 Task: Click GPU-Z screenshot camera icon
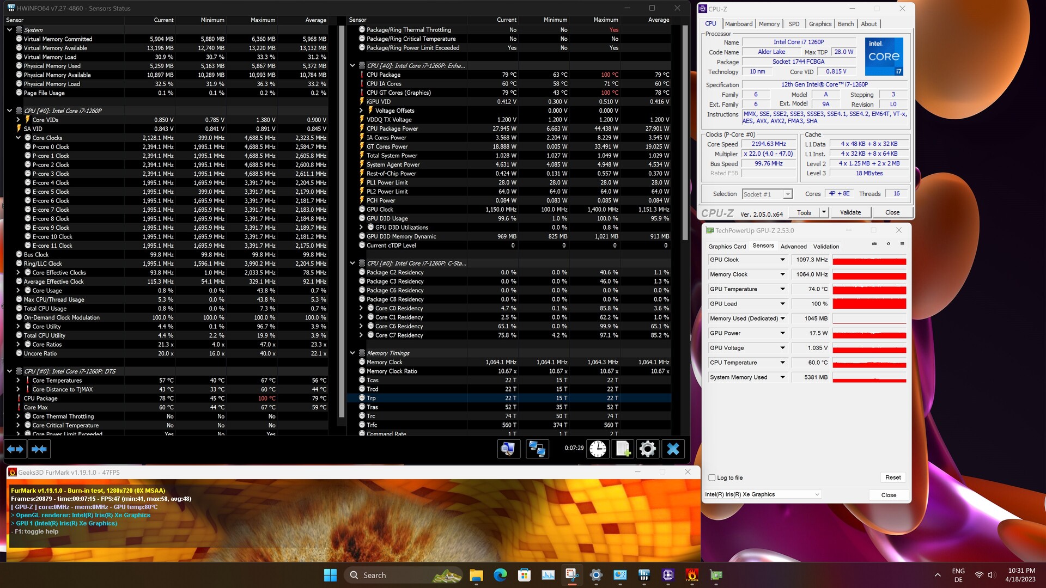[x=874, y=244]
